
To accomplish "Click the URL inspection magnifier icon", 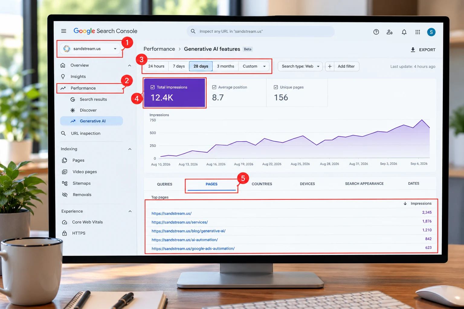I will (63, 133).
